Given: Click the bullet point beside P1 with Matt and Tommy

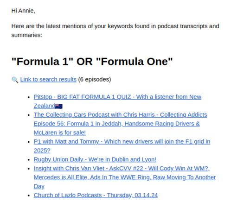Looking at the screenshot, I should tap(29, 142).
